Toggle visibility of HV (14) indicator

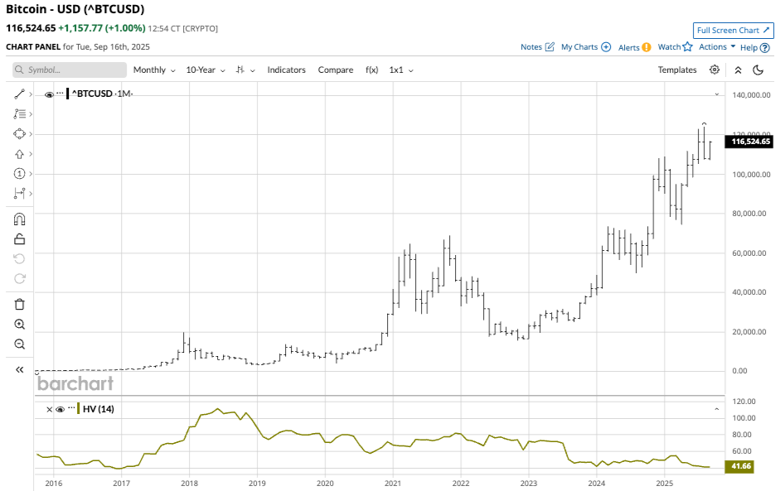(61, 410)
